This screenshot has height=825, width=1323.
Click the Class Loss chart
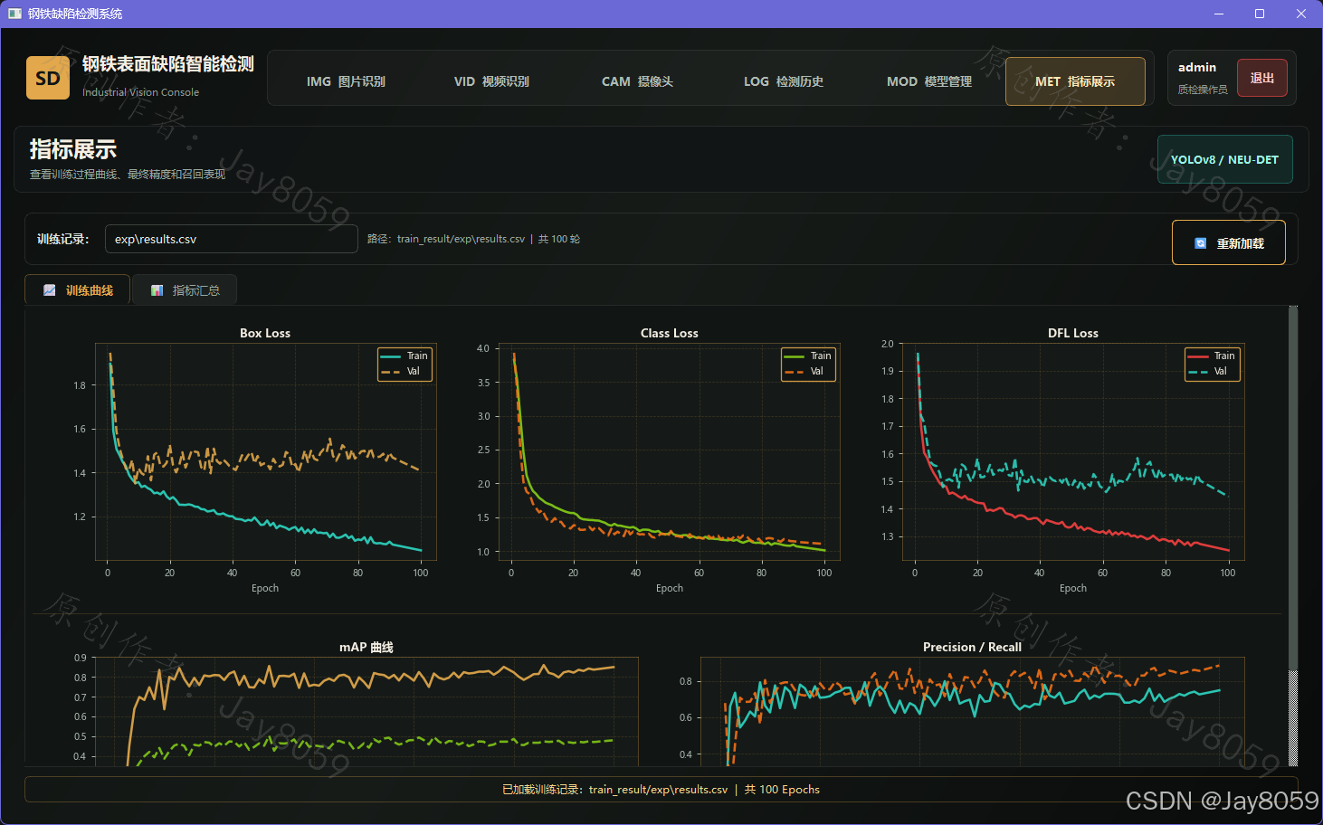[x=670, y=451]
